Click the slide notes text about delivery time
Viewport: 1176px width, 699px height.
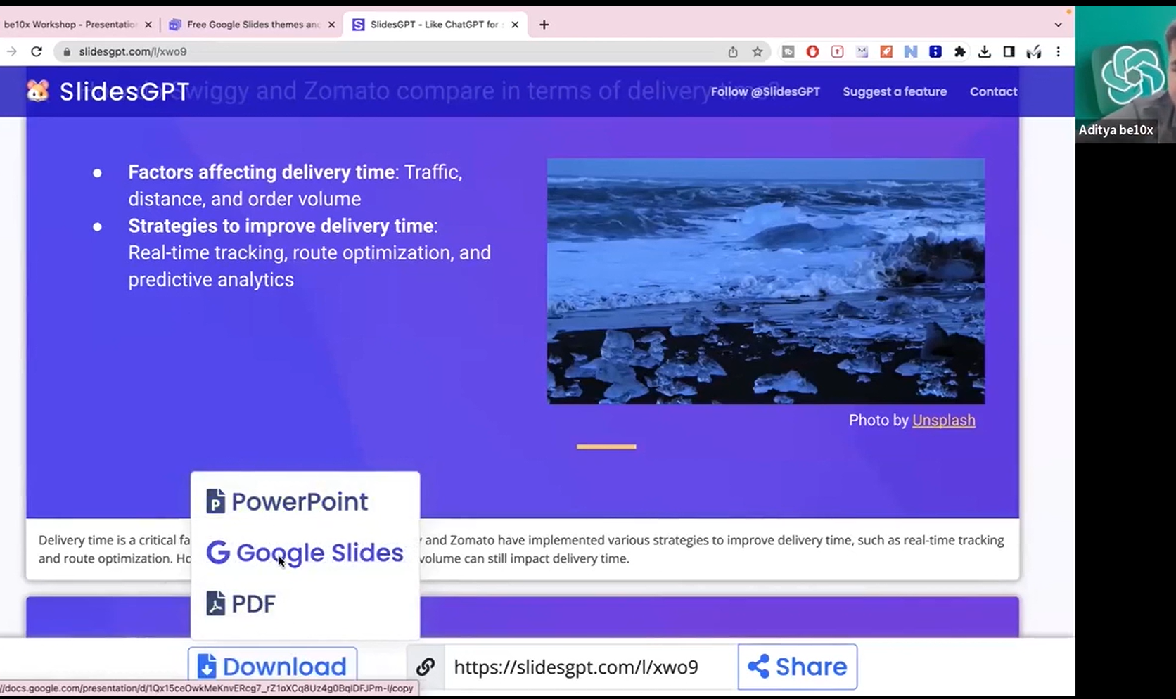tap(521, 549)
